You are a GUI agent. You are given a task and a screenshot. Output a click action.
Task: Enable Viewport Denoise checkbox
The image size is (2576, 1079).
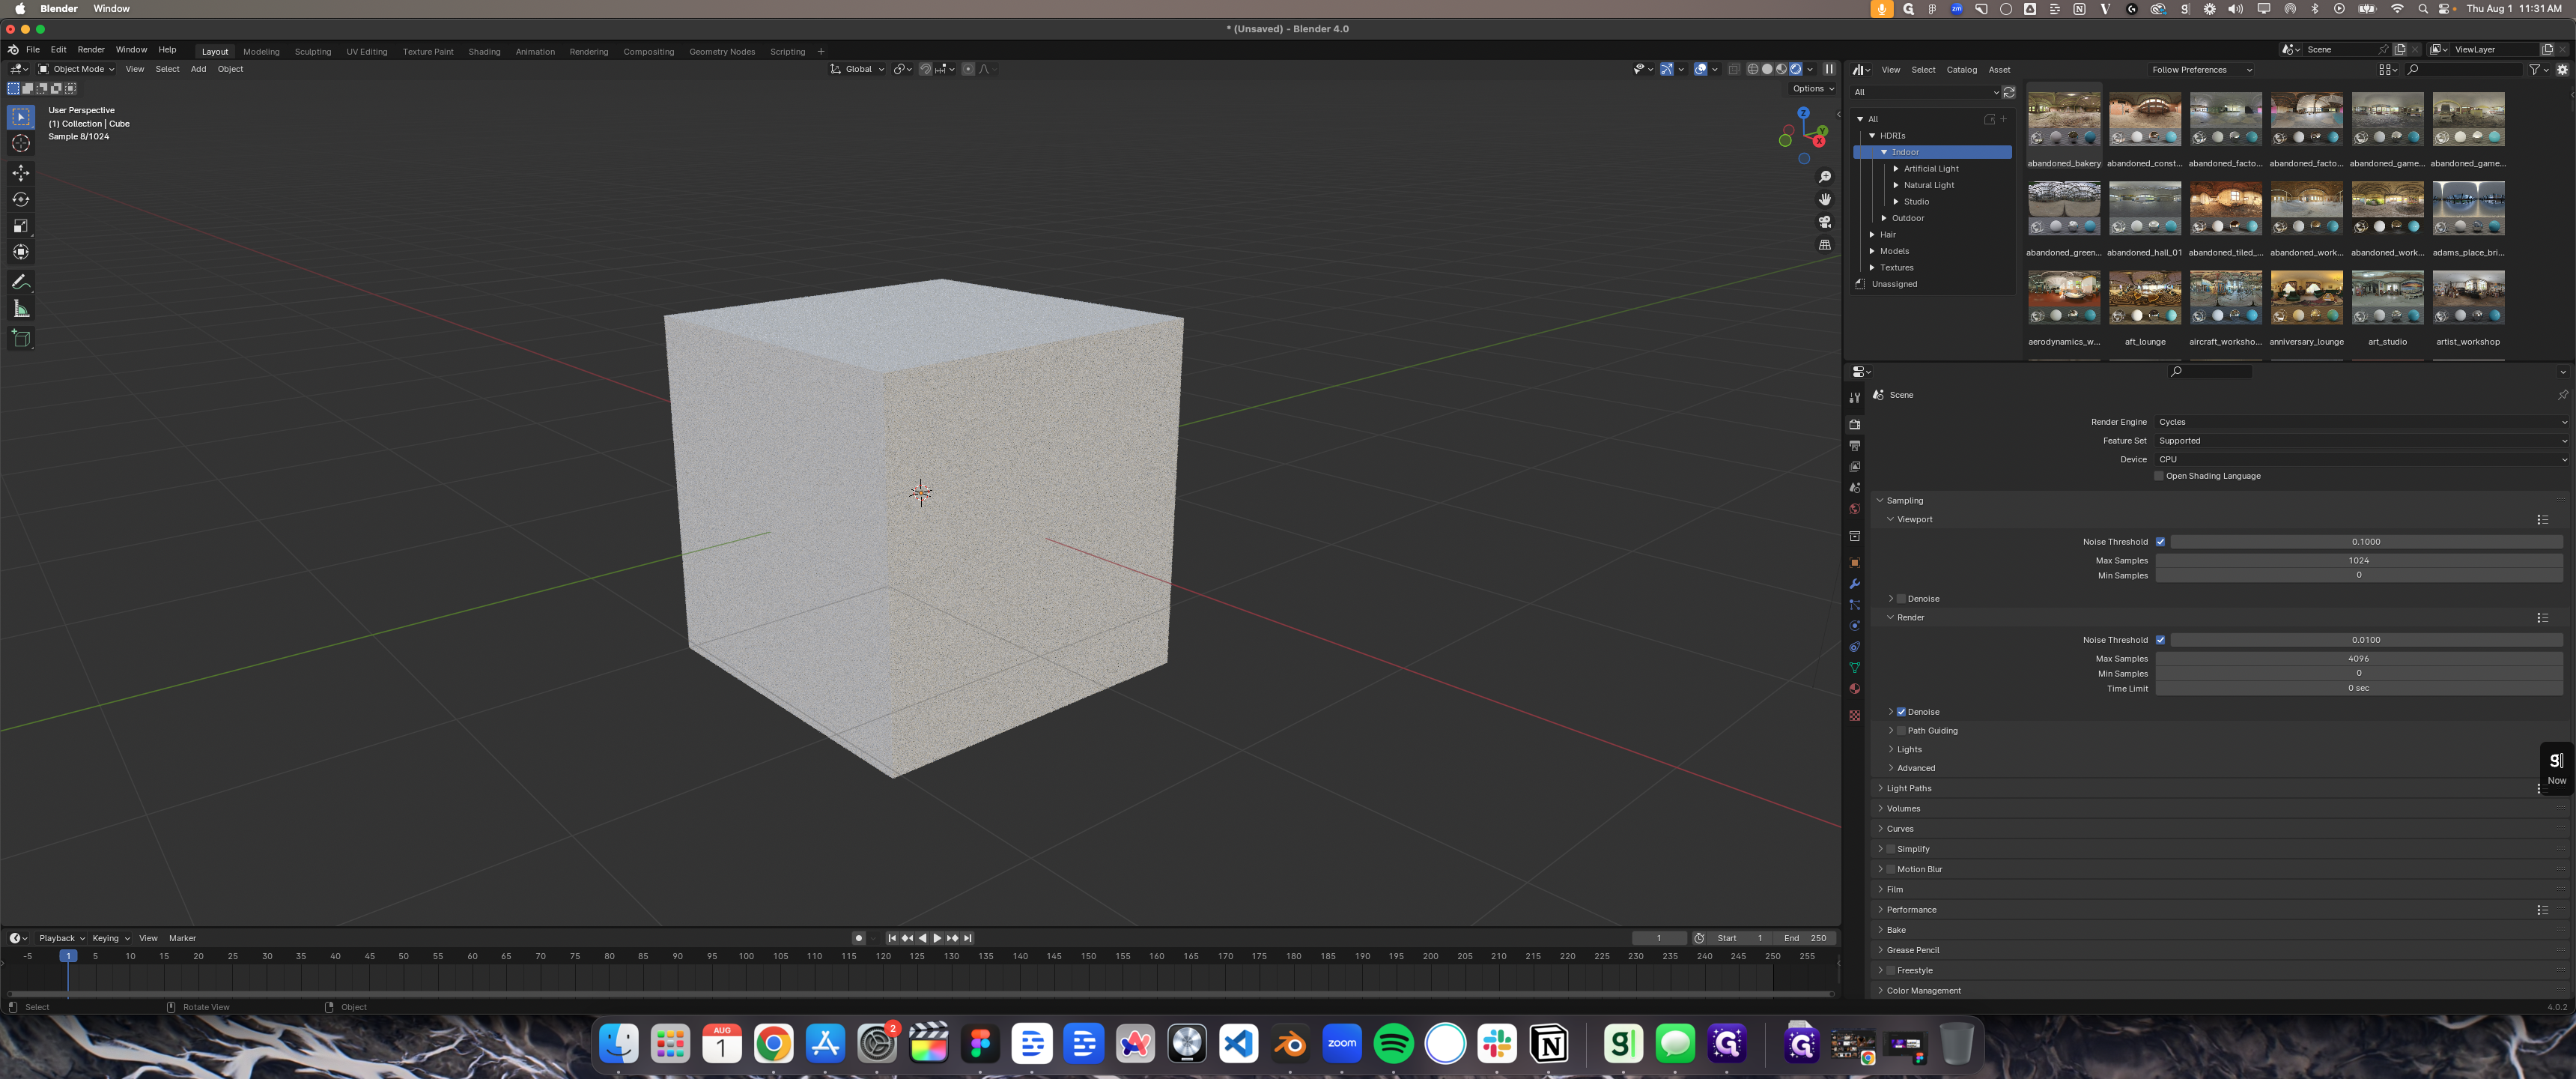(1901, 599)
